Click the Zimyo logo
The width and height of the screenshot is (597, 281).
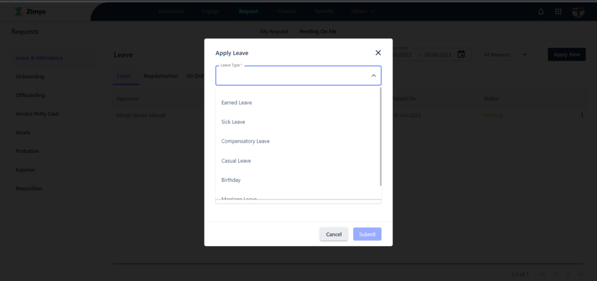pos(29,12)
